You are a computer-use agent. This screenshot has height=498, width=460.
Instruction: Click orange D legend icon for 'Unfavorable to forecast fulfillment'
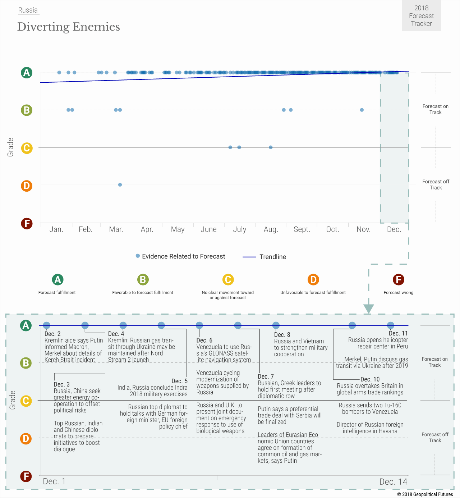pos(313,279)
